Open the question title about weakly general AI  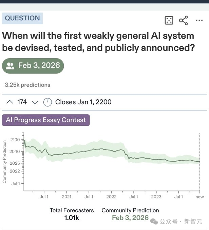(98, 42)
